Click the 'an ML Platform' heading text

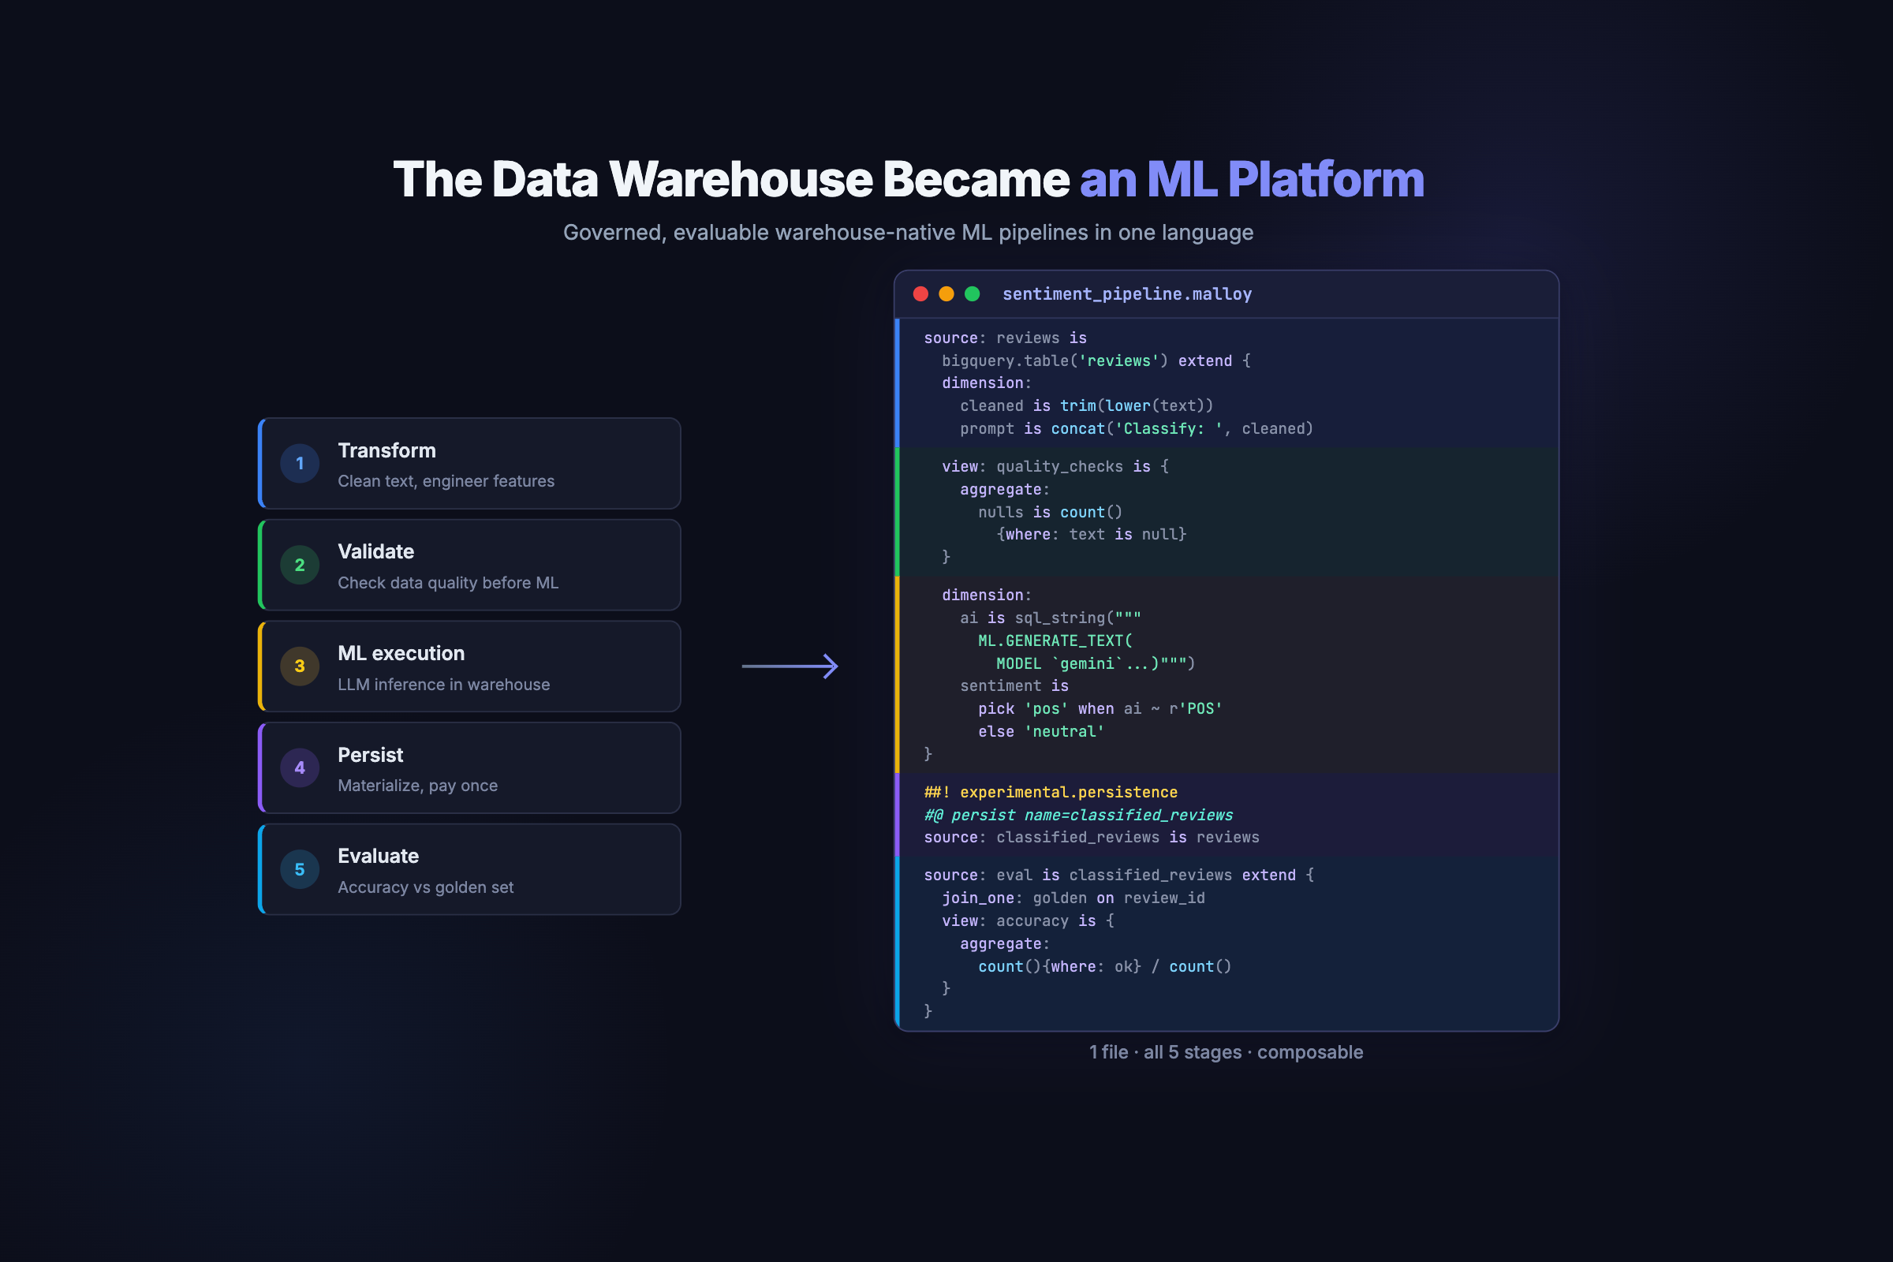coord(1251,179)
